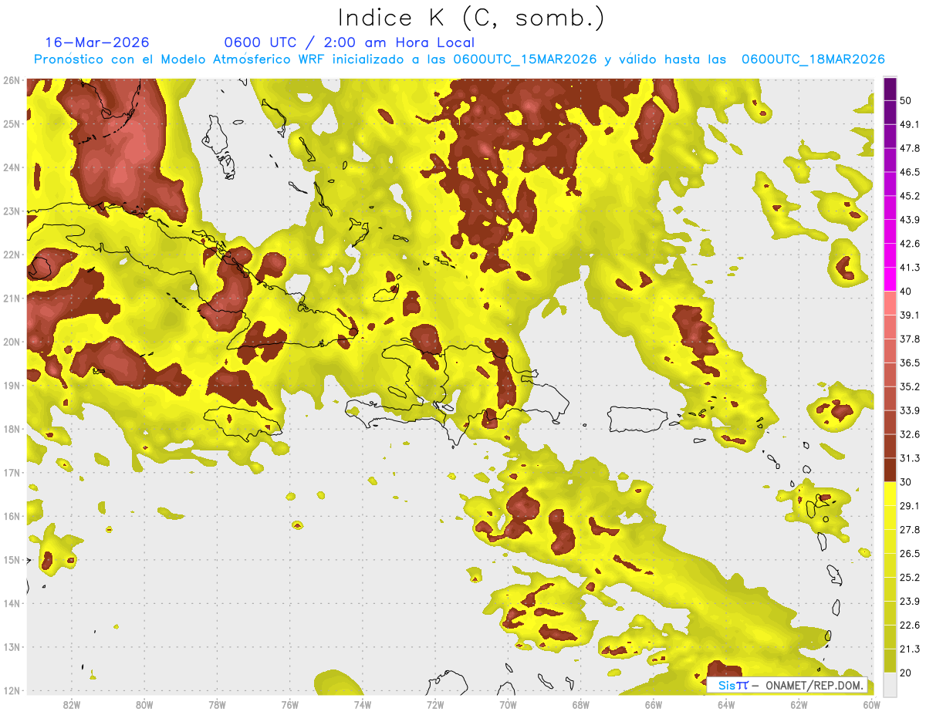Click the "72W" longitude label
The width and height of the screenshot is (926, 715).
point(435,704)
